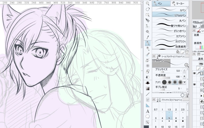Click the create copy of sub tool icon
This screenshot has width=204, height=128.
pos(178,52)
